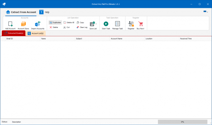
Task: Click the Clear Log button
Action: tap(82, 27)
